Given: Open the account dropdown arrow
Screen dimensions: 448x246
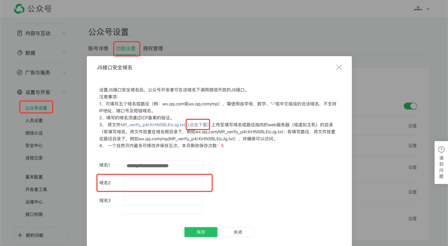Looking at the screenshot, I should [x=428, y=9].
